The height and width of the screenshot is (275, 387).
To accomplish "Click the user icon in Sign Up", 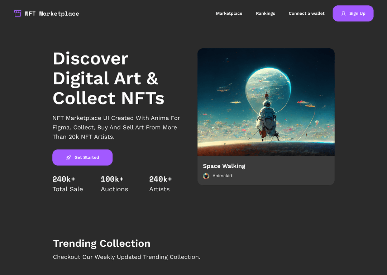I will [343, 14].
